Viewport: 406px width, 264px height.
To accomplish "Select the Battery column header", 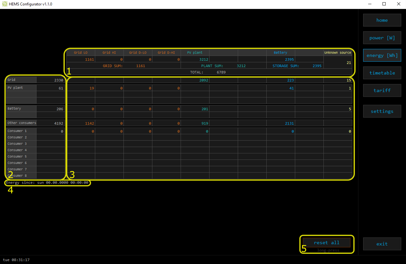I will 280,53.
